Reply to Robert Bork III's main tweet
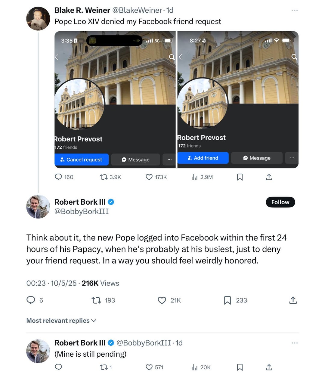Viewport: 325px width, 378px height. (x=31, y=300)
